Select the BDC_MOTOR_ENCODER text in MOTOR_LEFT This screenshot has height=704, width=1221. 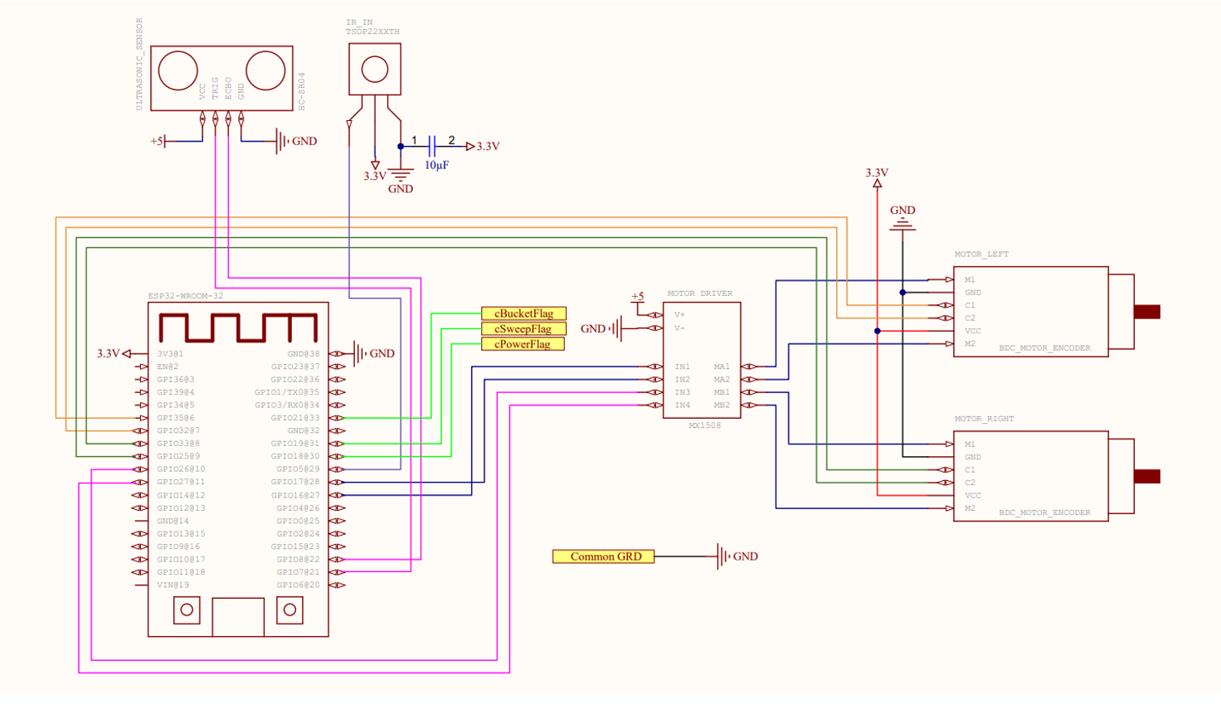tap(1044, 348)
